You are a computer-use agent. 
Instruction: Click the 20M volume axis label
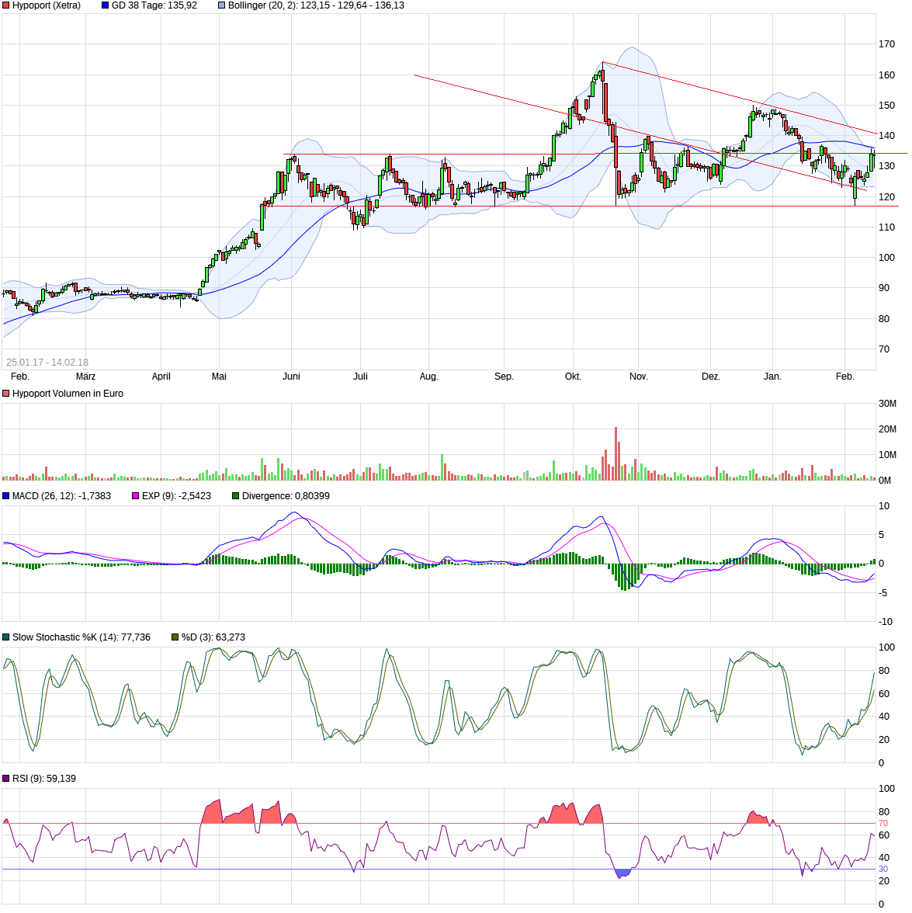click(888, 429)
